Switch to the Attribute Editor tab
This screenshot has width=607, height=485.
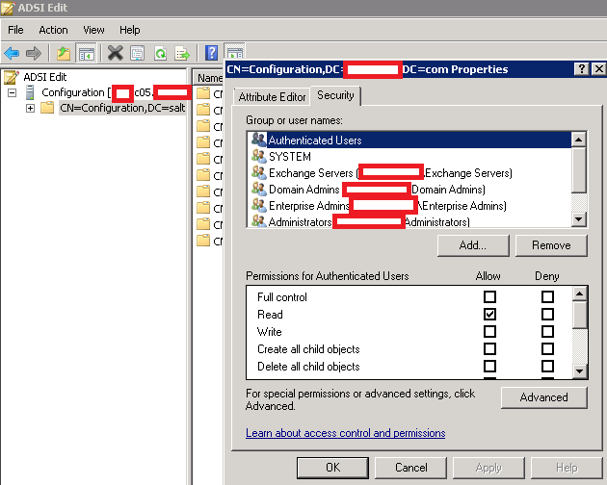point(272,96)
